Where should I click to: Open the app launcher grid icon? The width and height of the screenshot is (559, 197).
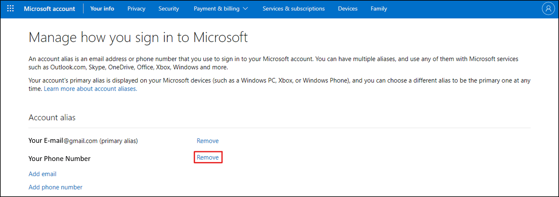pos(10,8)
